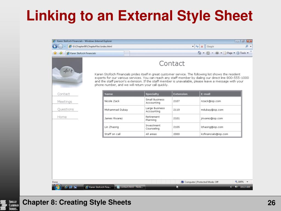Viewport: 281px width, 211px height.
Task: Click the Add to Favorites icon
Action: [x=61, y=53]
